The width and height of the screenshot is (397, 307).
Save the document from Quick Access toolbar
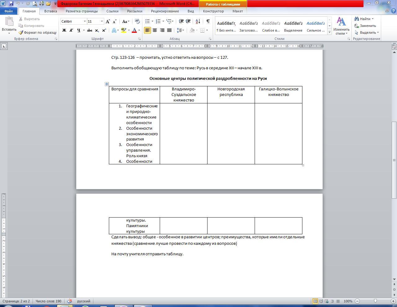pos(11,4)
